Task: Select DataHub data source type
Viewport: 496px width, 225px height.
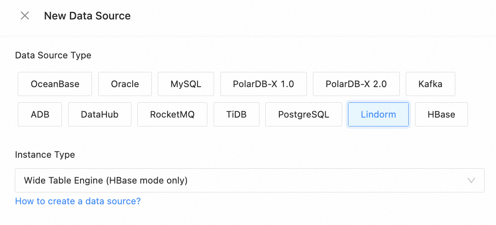Action: pyautogui.click(x=100, y=115)
